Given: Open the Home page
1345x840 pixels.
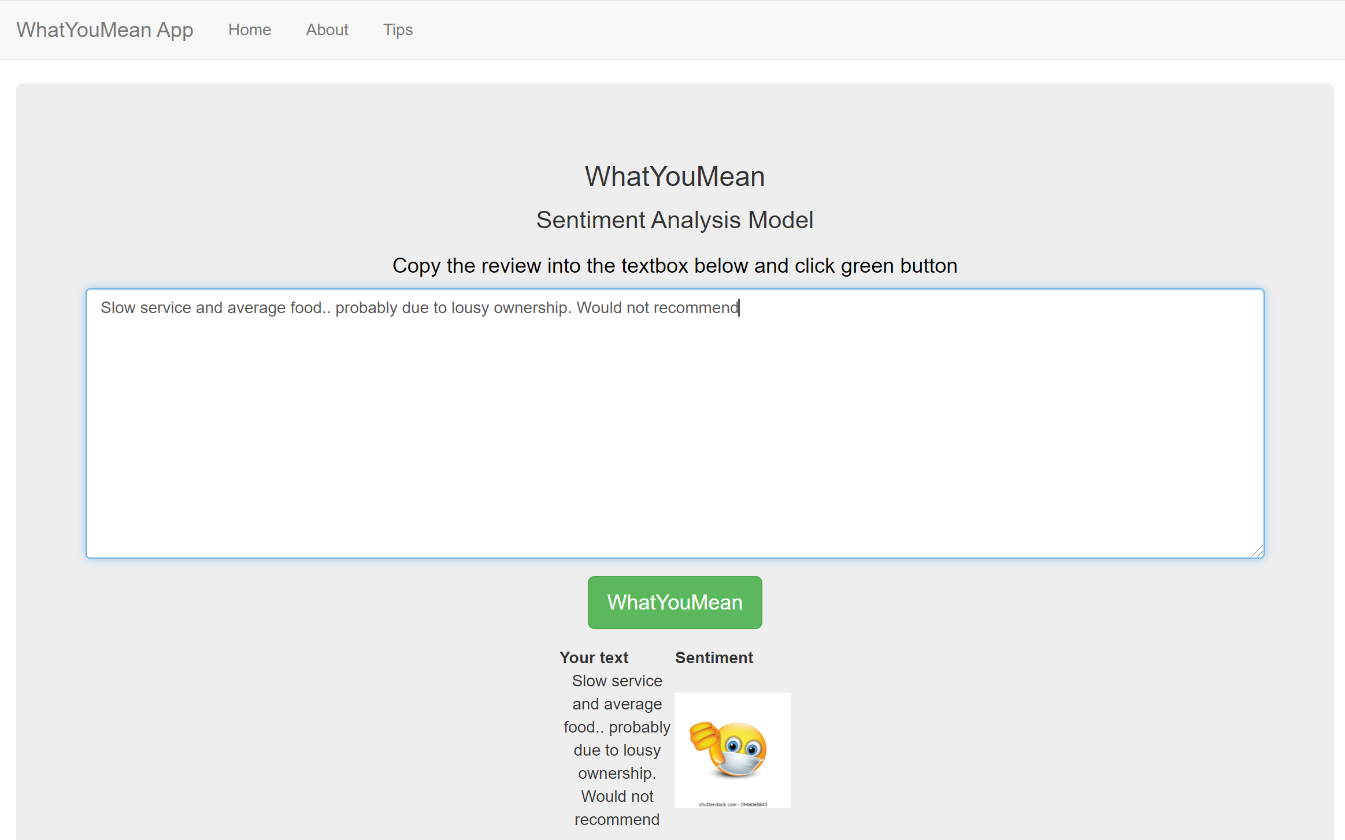Looking at the screenshot, I should pos(249,29).
